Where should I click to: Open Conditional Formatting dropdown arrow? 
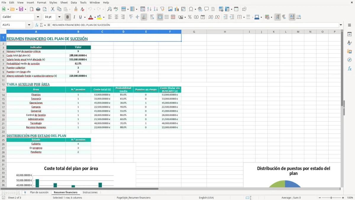[271, 17]
